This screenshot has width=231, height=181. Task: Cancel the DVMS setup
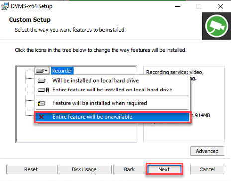[x=207, y=169]
